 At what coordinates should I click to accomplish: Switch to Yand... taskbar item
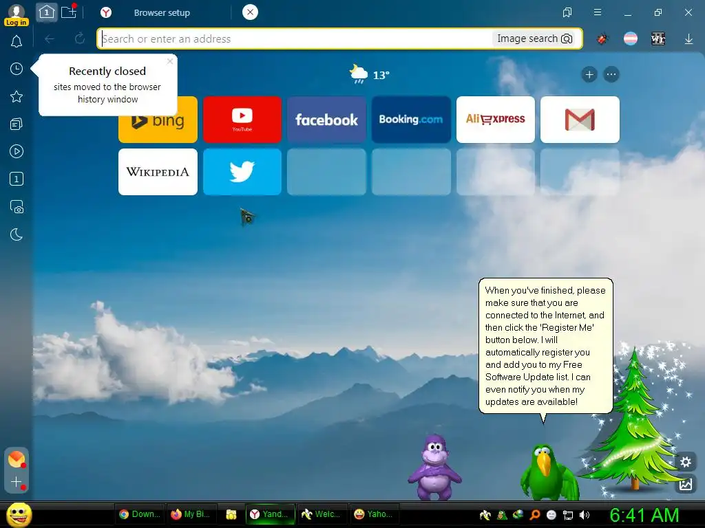[270, 514]
